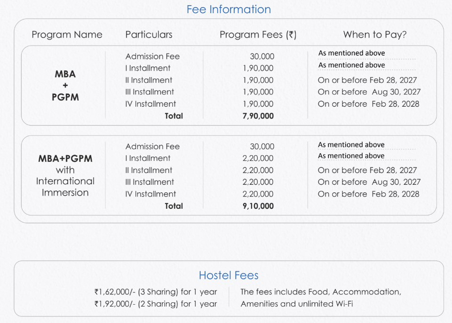Click the ₹1,62,000 3 Sharing hostel fee
Viewport: 452px width, 323px height.
(x=156, y=292)
